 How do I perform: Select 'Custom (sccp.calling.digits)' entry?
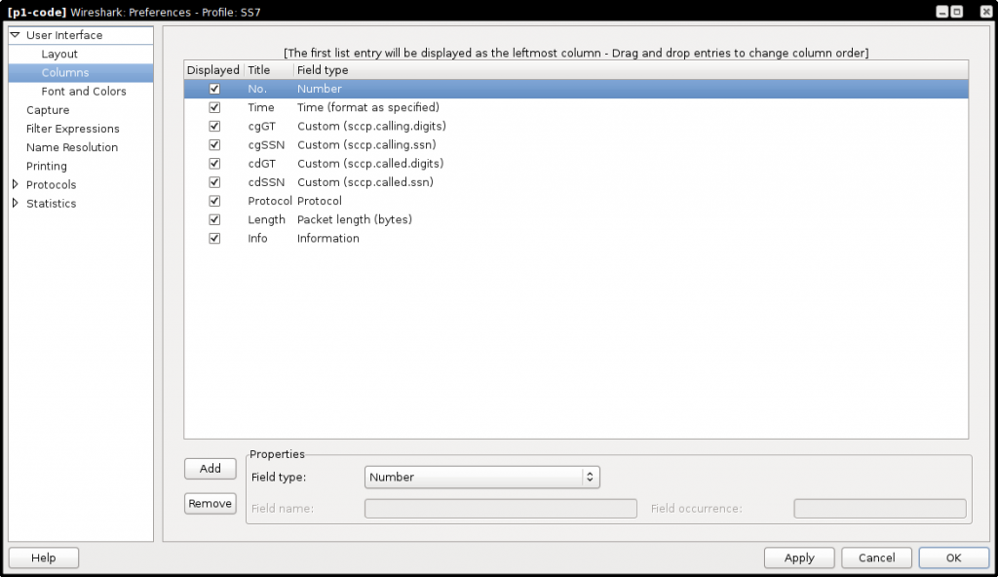(x=371, y=126)
